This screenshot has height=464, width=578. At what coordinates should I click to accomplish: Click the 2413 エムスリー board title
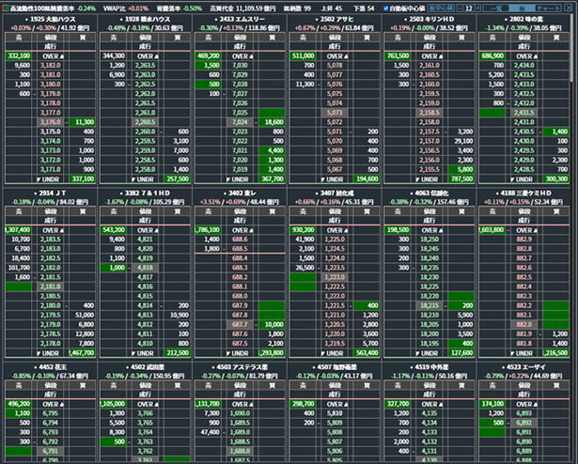(x=242, y=19)
